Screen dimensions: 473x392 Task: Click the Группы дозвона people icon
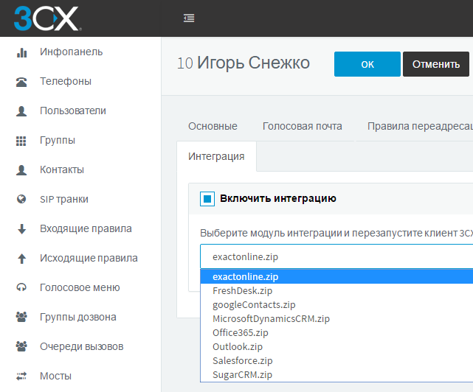(21, 317)
